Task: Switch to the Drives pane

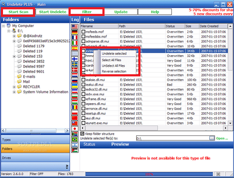Action: [x=35, y=158]
